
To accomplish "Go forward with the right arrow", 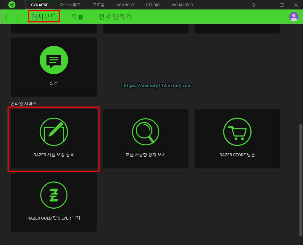I will click(17, 17).
